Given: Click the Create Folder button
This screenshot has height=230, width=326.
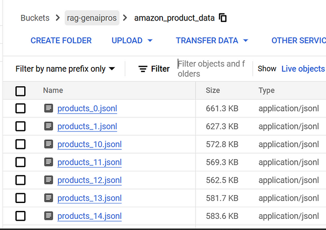Looking at the screenshot, I should point(61,41).
